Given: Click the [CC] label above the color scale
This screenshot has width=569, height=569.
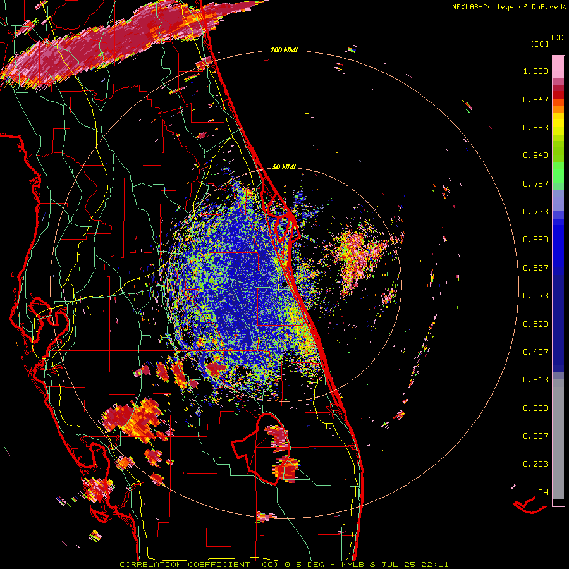Looking at the screenshot, I should 539,44.
